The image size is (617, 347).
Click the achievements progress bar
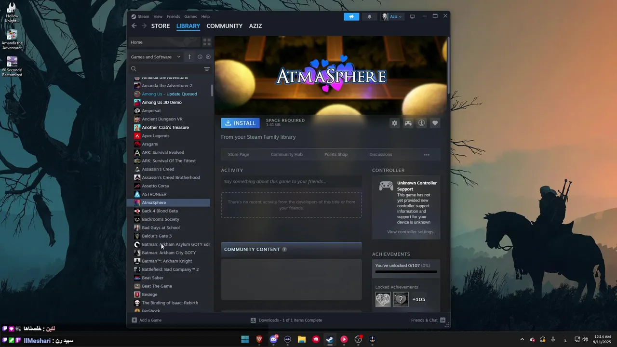click(x=406, y=272)
